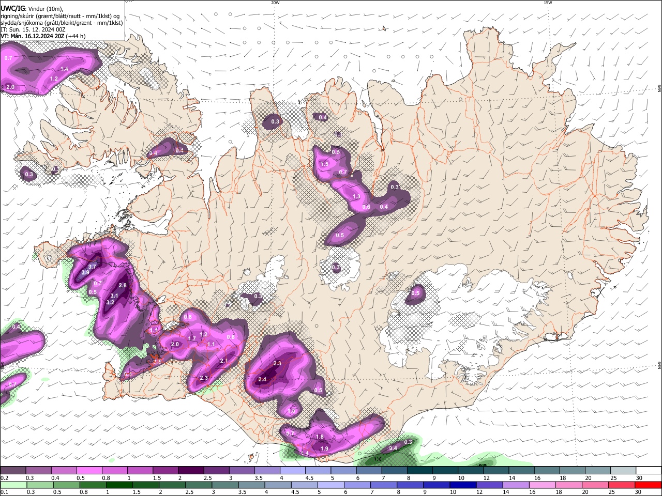
Task: Click the 'VT: Mán. 16.12.2024 20Z' valid time
Action: [x=33, y=36]
